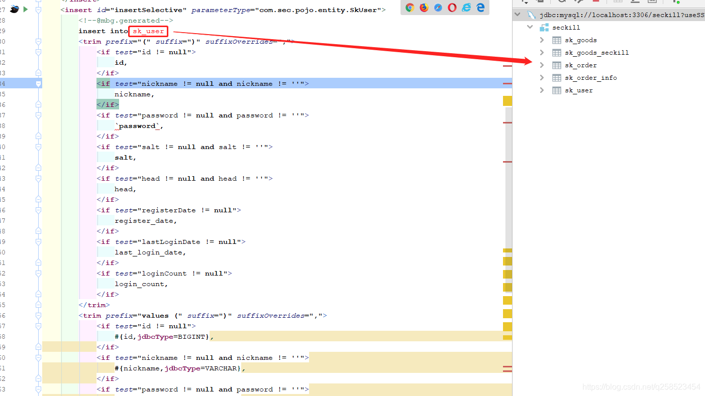The width and height of the screenshot is (705, 396).
Task: Collapse the insert code block fold marker
Action: [38, 10]
